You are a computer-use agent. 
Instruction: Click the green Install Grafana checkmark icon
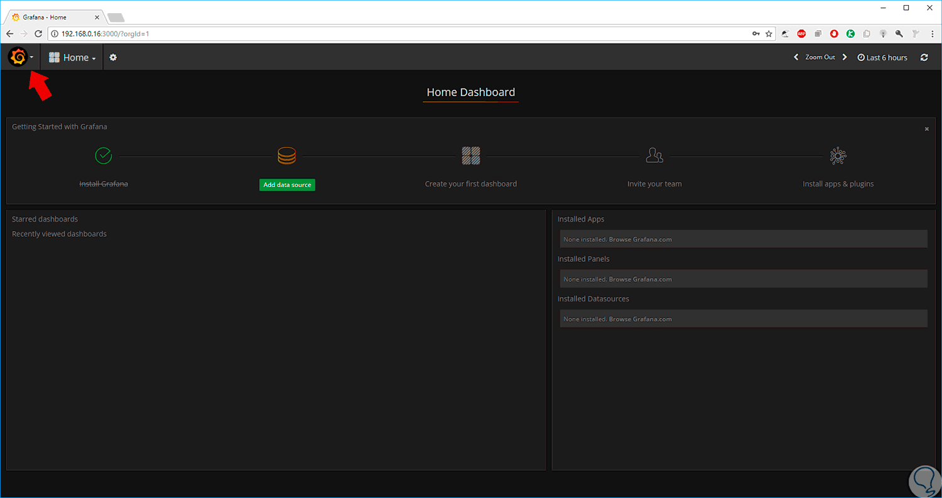tap(103, 155)
